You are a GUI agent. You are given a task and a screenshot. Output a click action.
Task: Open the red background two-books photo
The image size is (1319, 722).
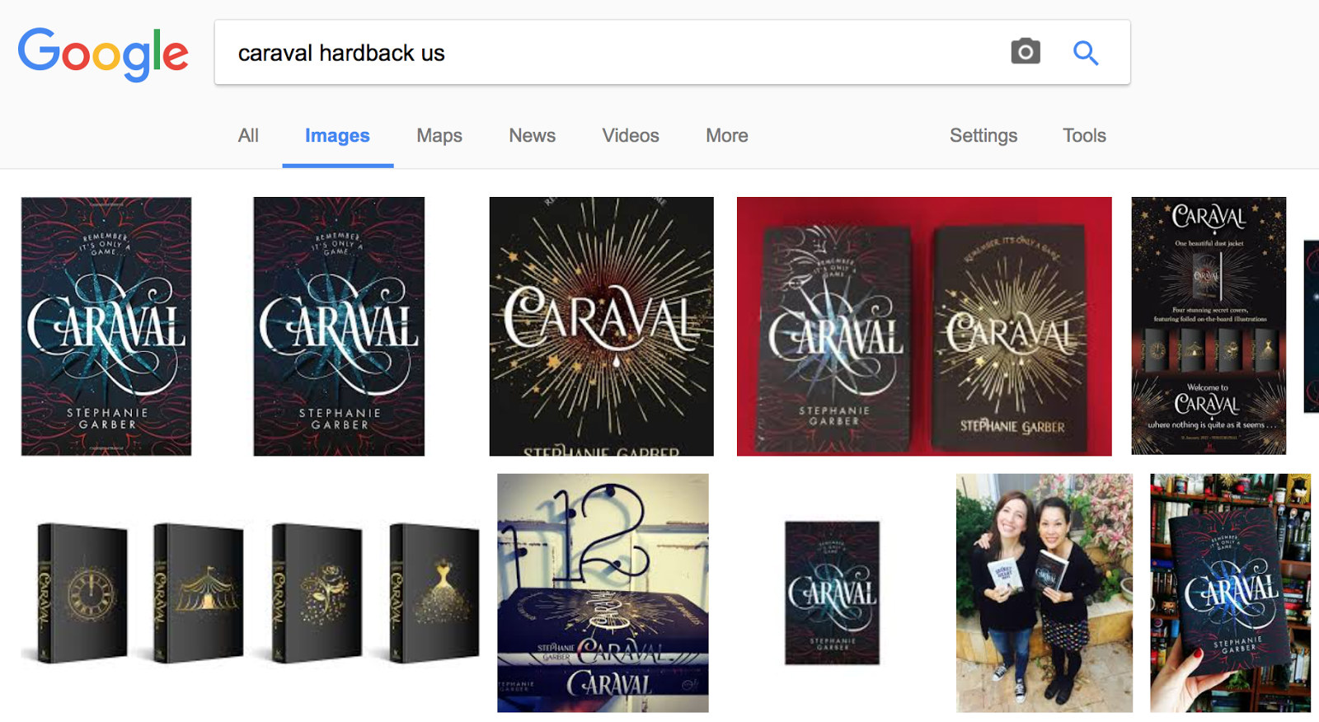click(924, 326)
